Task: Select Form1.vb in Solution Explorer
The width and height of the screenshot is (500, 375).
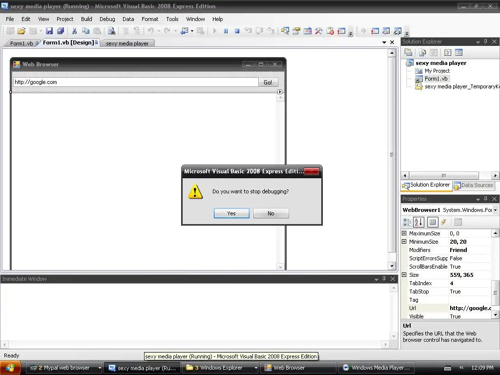Action: pyautogui.click(x=436, y=79)
